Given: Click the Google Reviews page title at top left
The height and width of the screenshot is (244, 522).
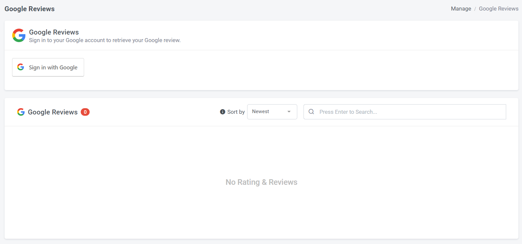Looking at the screenshot, I should (x=30, y=9).
